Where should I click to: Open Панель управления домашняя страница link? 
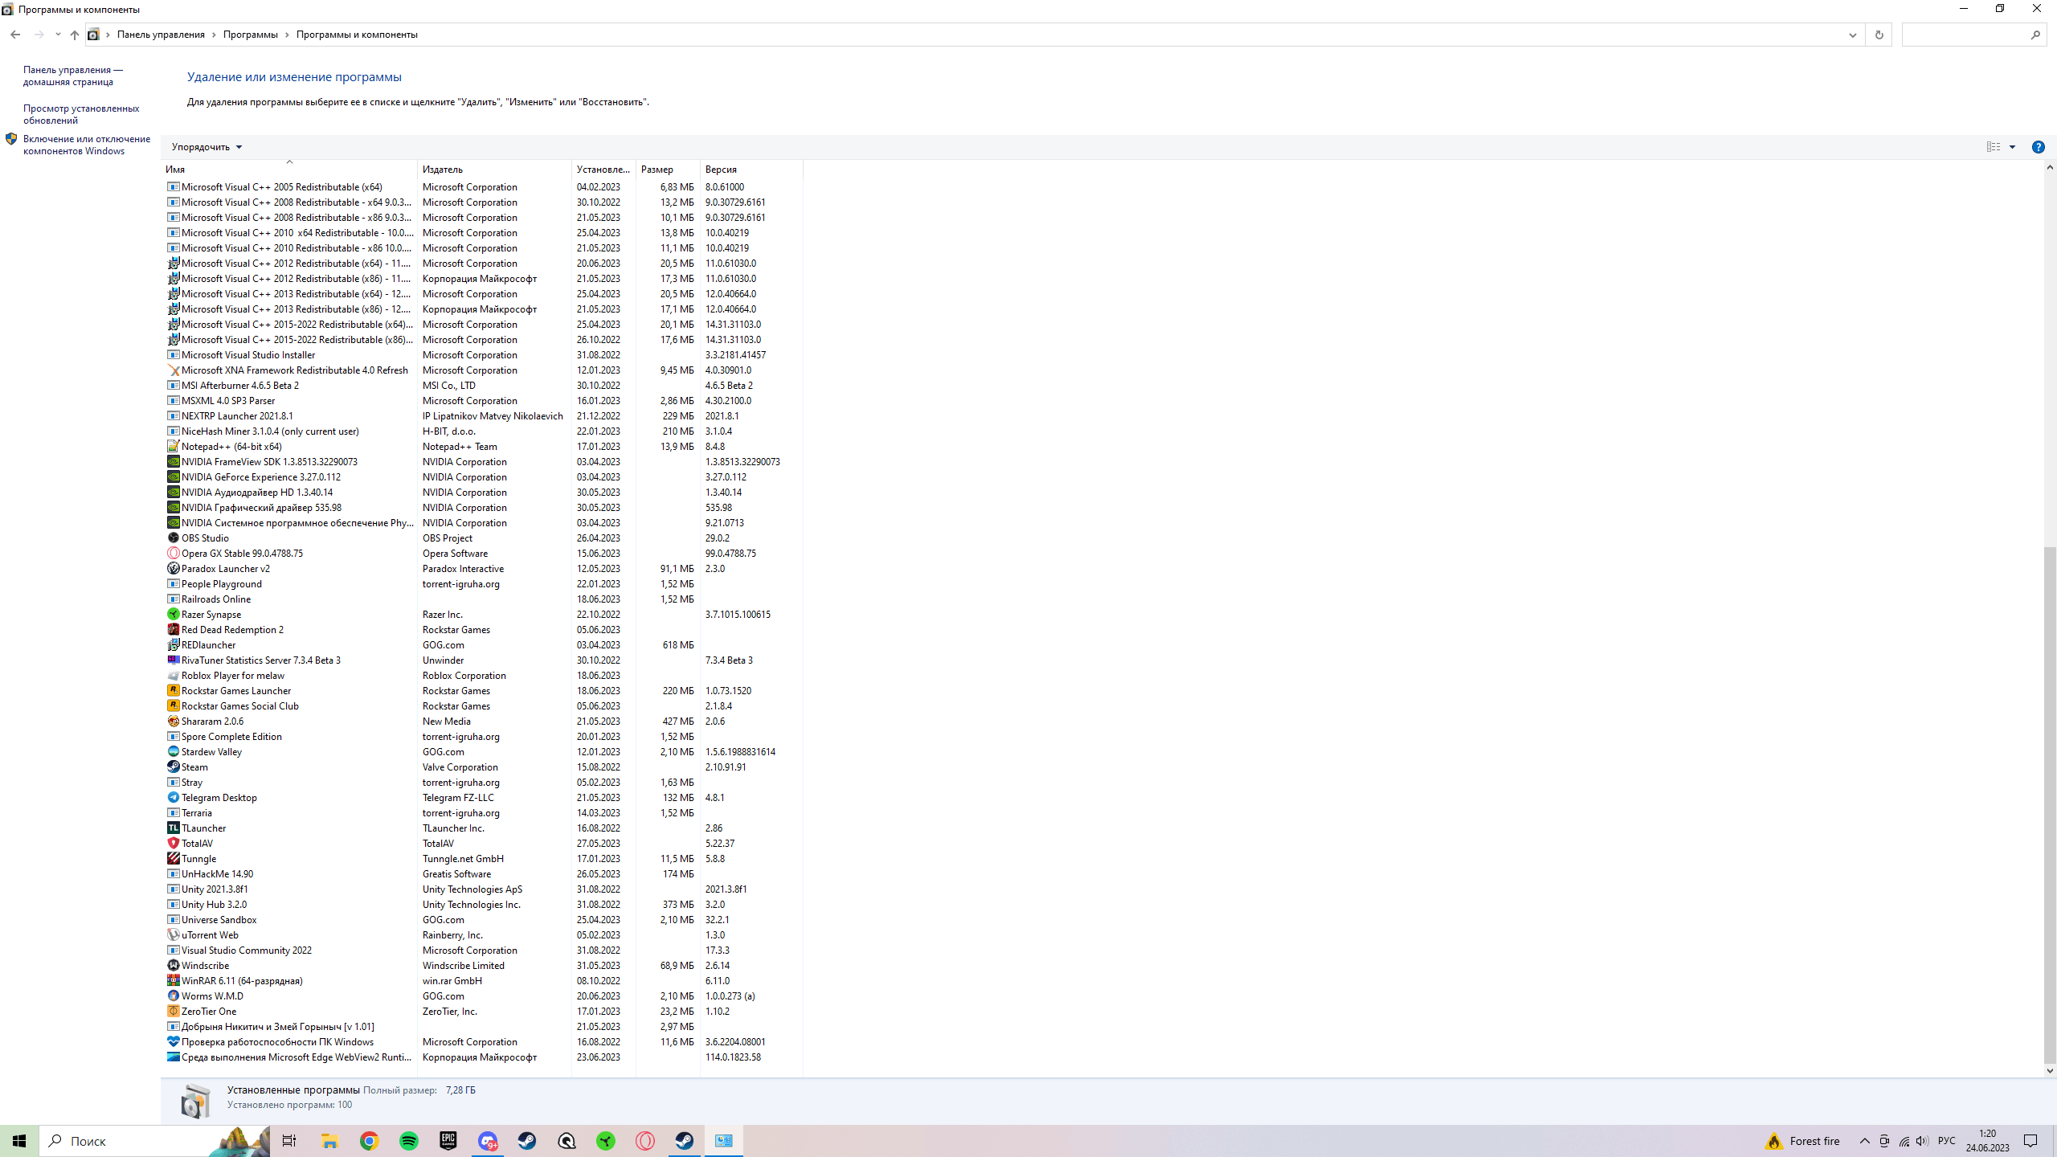pos(73,76)
